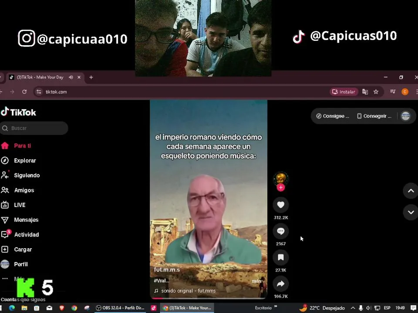Bookmark this page with the star icon

coord(376,92)
